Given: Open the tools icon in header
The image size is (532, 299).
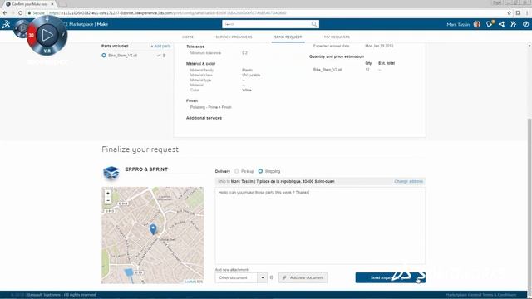Looking at the screenshot, I should coord(514,24).
